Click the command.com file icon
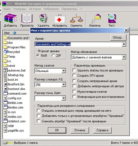The height and width of the screenshot is (146, 138). pyautogui.click(x=5, y=93)
